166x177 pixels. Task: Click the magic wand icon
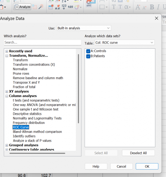pyautogui.click(x=41, y=7)
